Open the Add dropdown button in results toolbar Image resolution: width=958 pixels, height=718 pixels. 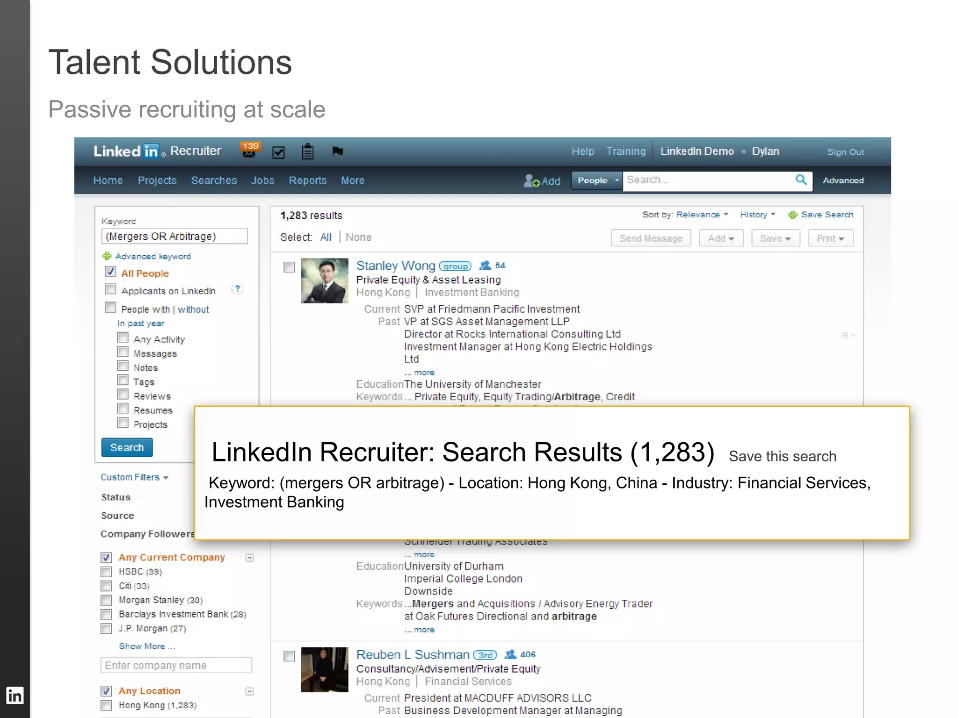click(721, 238)
